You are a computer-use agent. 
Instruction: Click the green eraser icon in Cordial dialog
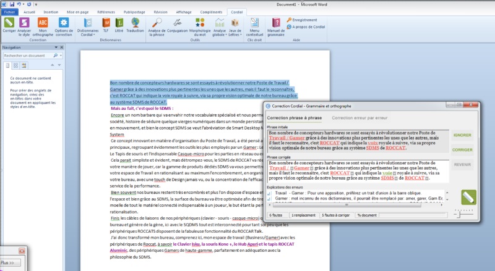468,198
